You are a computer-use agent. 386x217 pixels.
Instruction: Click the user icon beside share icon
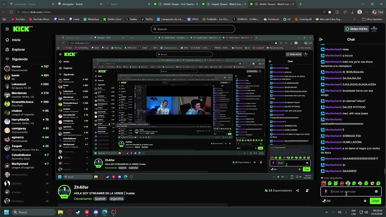click(307, 190)
